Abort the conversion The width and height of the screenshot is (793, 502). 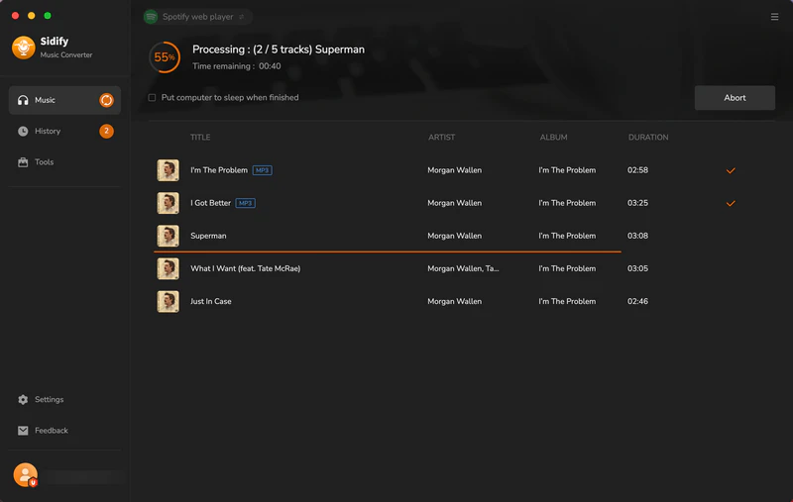(x=735, y=98)
